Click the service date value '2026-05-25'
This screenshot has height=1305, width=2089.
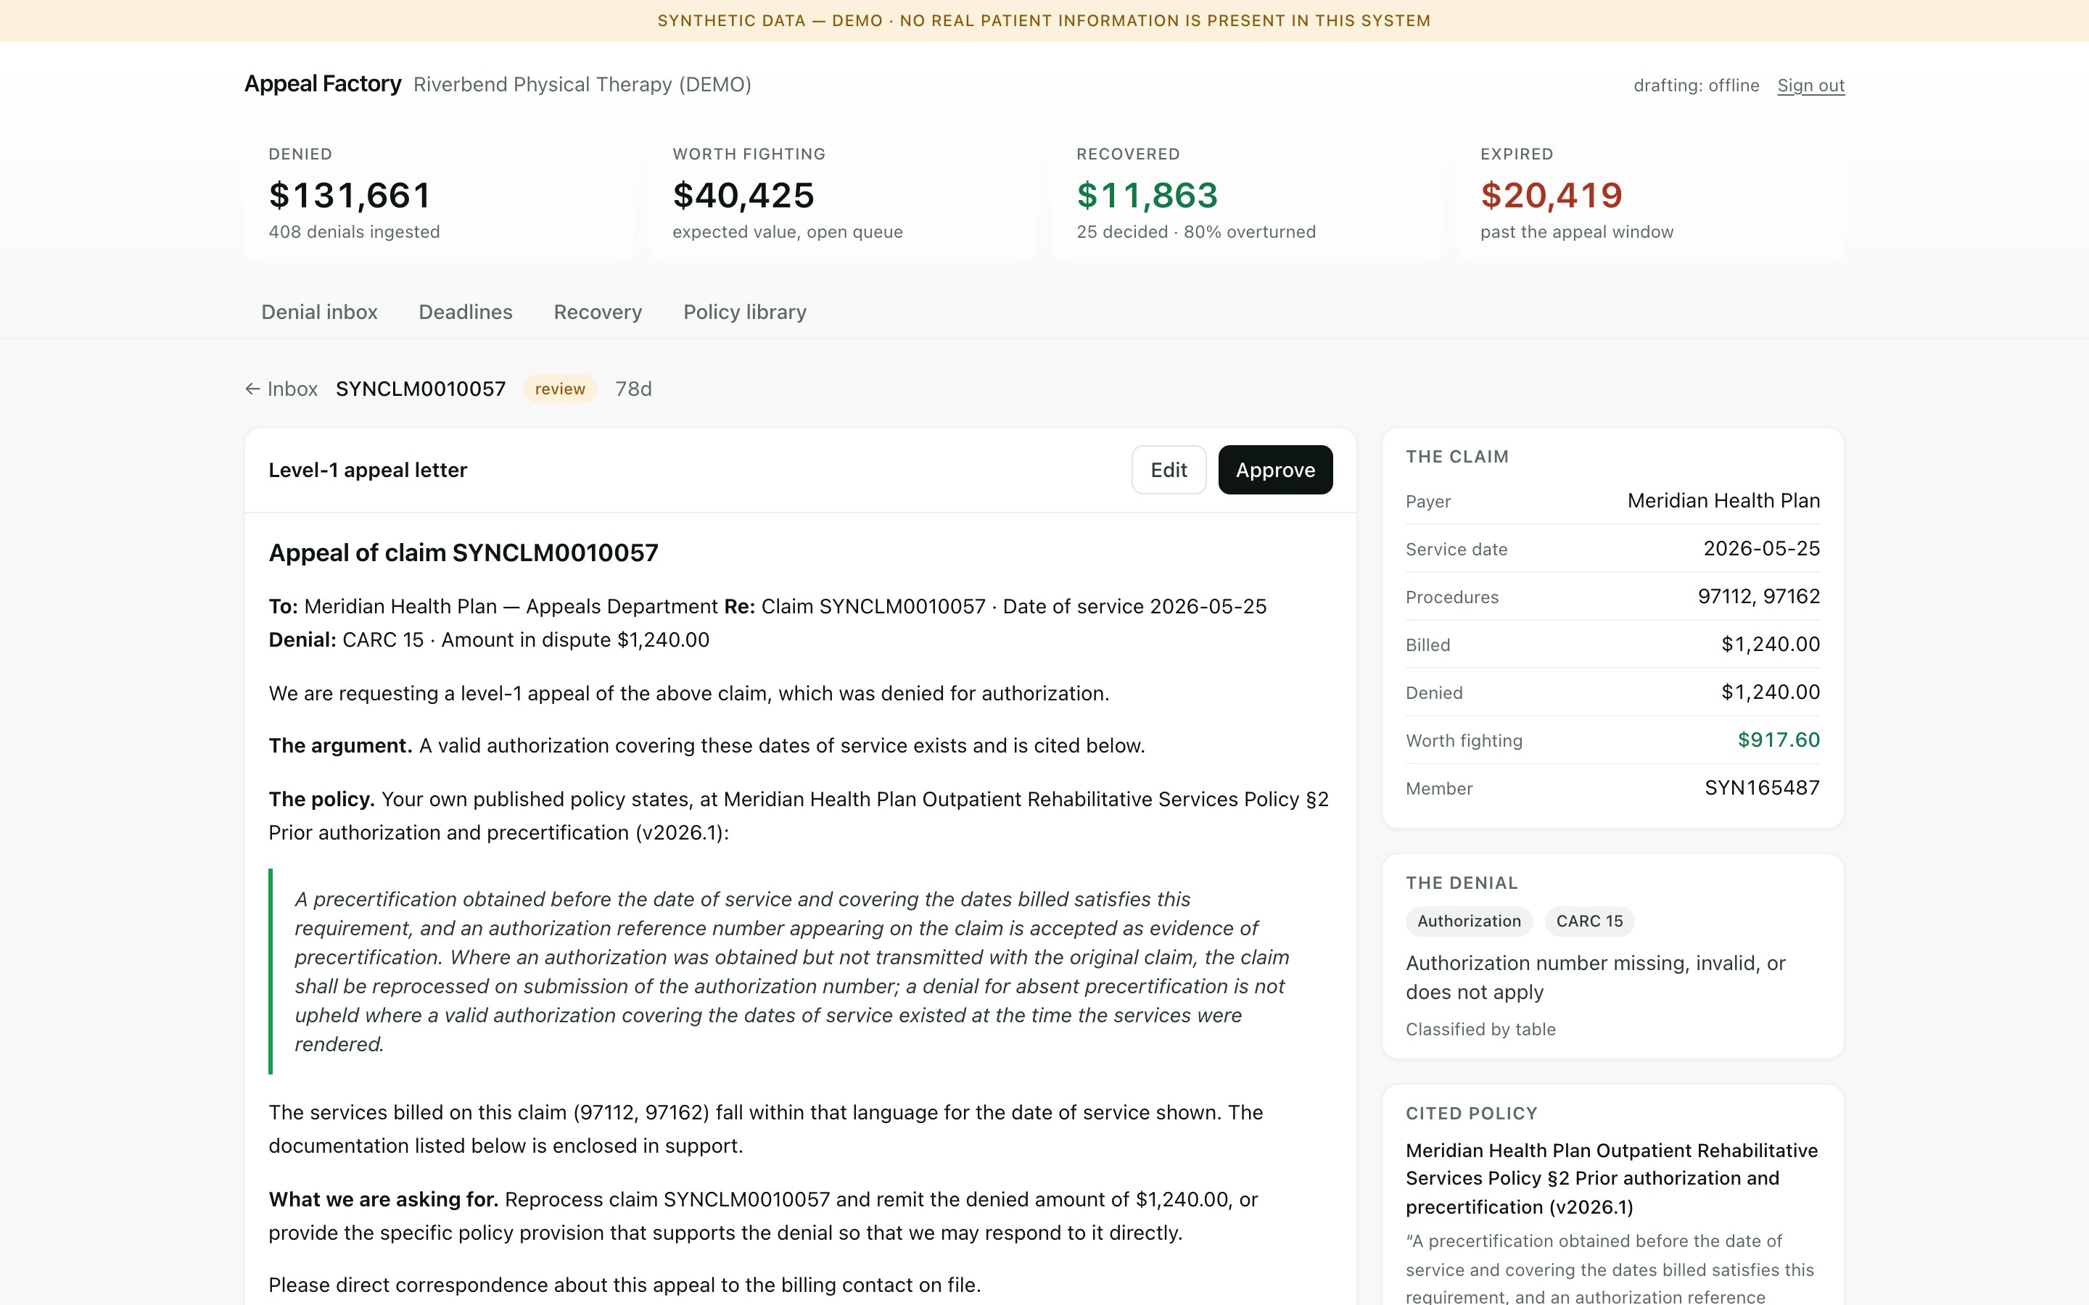tap(1761, 548)
